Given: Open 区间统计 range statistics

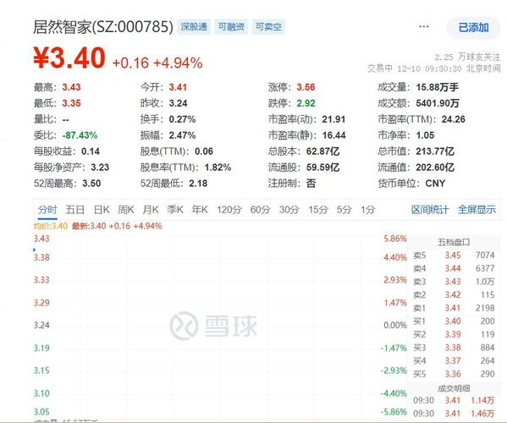Looking at the screenshot, I should click(x=430, y=210).
